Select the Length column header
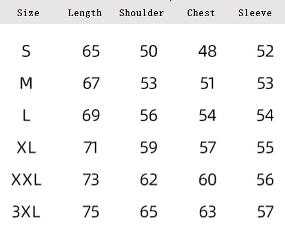The height and width of the screenshot is (226, 285). pyautogui.click(x=85, y=13)
